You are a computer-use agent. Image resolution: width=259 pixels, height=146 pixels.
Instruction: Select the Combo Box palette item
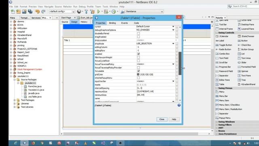click(x=223, y=54)
